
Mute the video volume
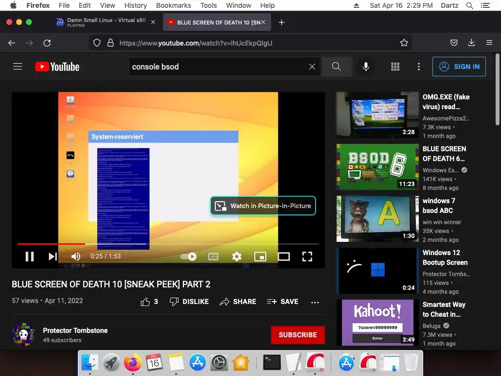coord(76,257)
